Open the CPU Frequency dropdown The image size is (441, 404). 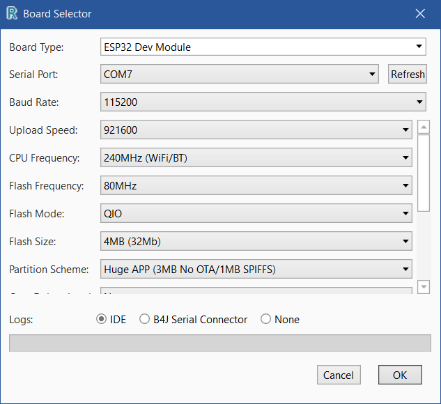pos(256,158)
